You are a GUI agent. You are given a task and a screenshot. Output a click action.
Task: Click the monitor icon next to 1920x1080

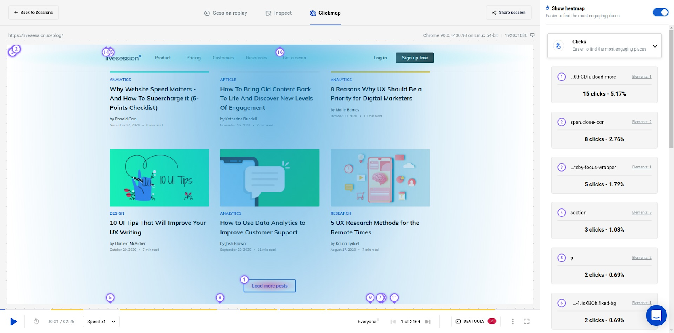click(532, 35)
